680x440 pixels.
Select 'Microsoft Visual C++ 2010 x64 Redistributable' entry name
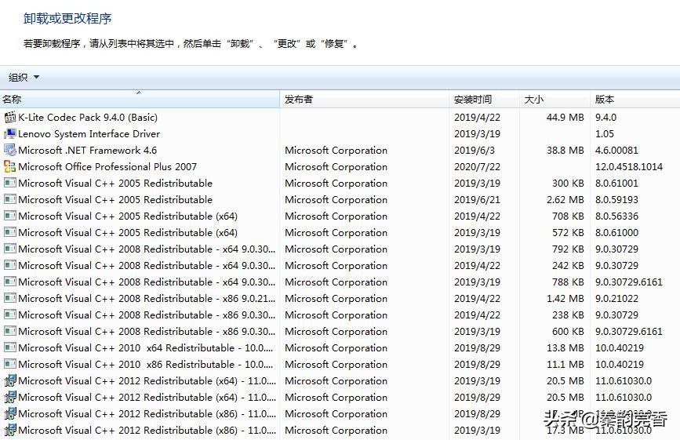point(146,347)
